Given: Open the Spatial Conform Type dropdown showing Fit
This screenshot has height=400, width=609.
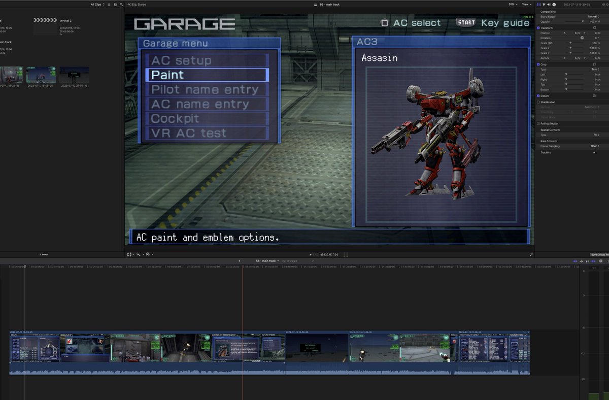Looking at the screenshot, I should (x=597, y=135).
